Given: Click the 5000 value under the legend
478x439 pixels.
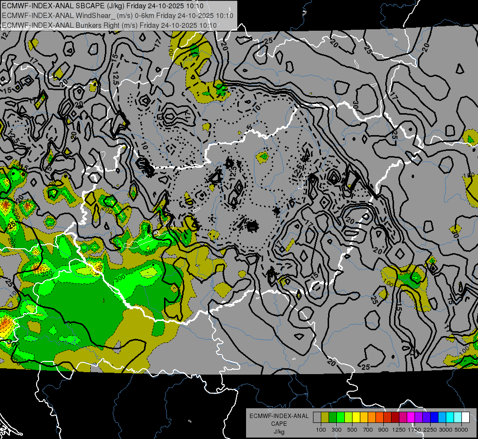Looking at the screenshot, I should tap(461, 430).
